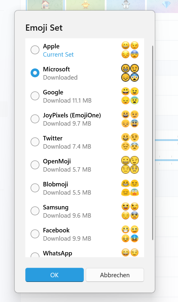Enable the OpenMoji emoji set

[x=35, y=165]
